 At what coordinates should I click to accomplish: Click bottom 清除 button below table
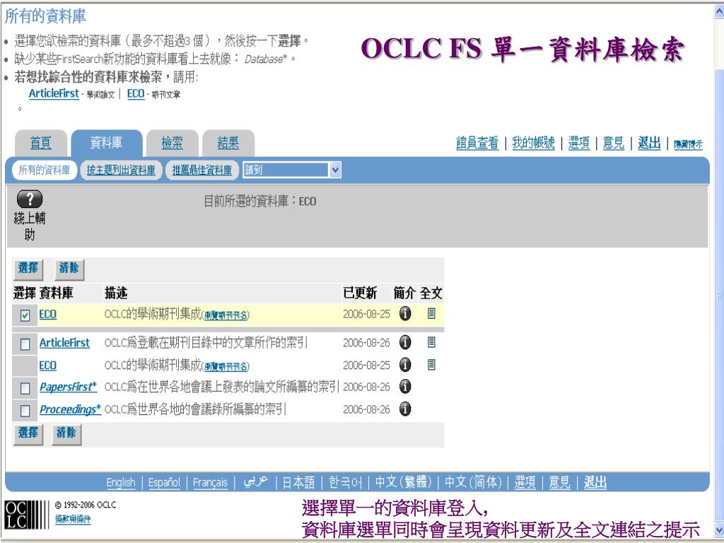(66, 433)
